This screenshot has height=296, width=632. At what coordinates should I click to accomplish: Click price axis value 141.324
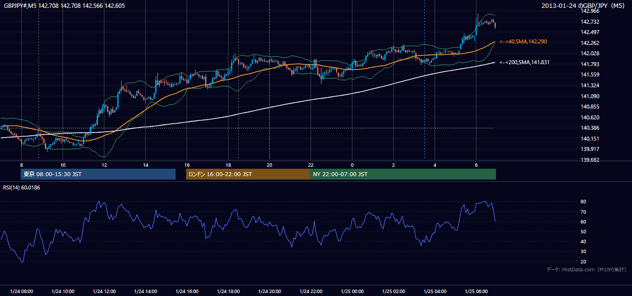590,85
